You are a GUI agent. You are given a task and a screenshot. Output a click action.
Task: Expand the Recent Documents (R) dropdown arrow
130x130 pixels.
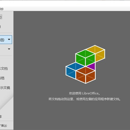(9, 39)
